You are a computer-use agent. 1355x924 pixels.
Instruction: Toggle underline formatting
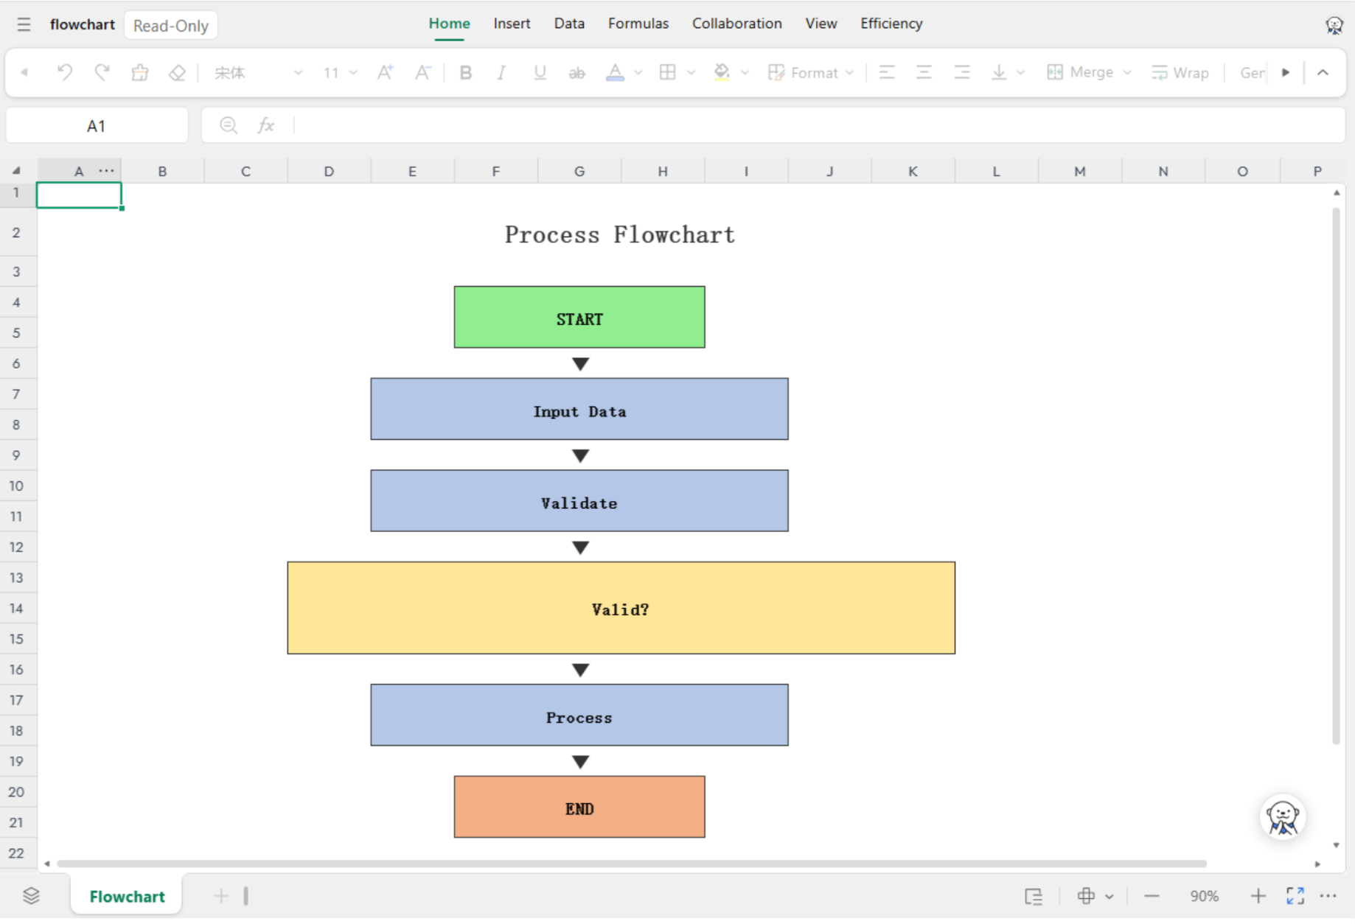pyautogui.click(x=540, y=72)
